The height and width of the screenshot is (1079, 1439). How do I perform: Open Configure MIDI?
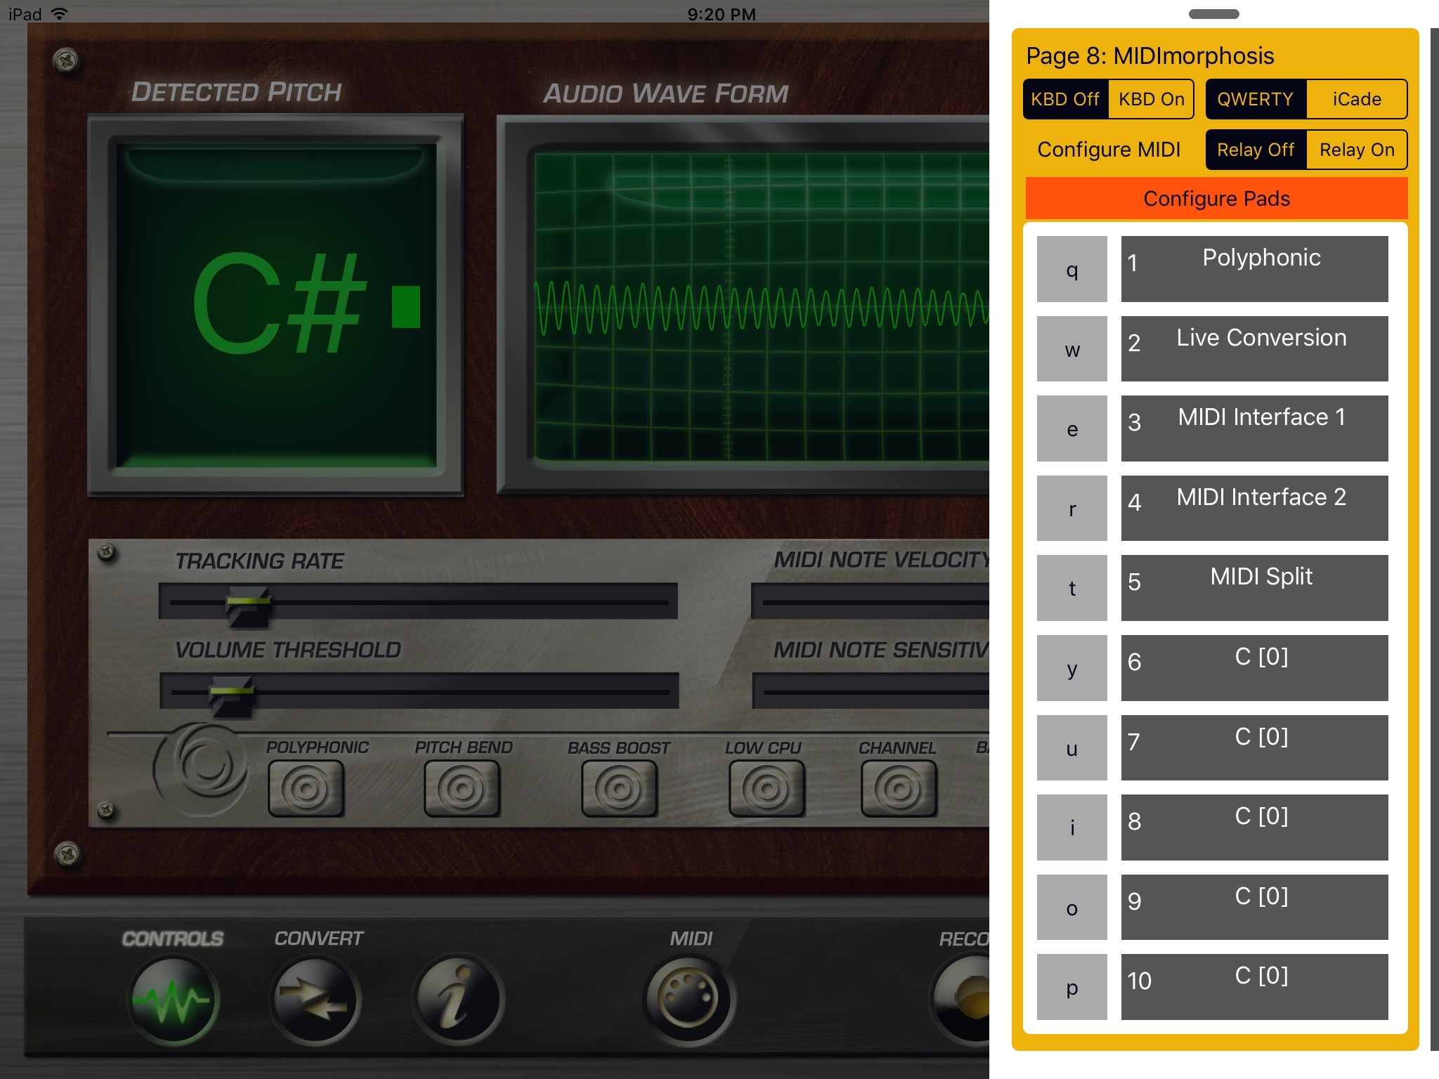(1109, 150)
